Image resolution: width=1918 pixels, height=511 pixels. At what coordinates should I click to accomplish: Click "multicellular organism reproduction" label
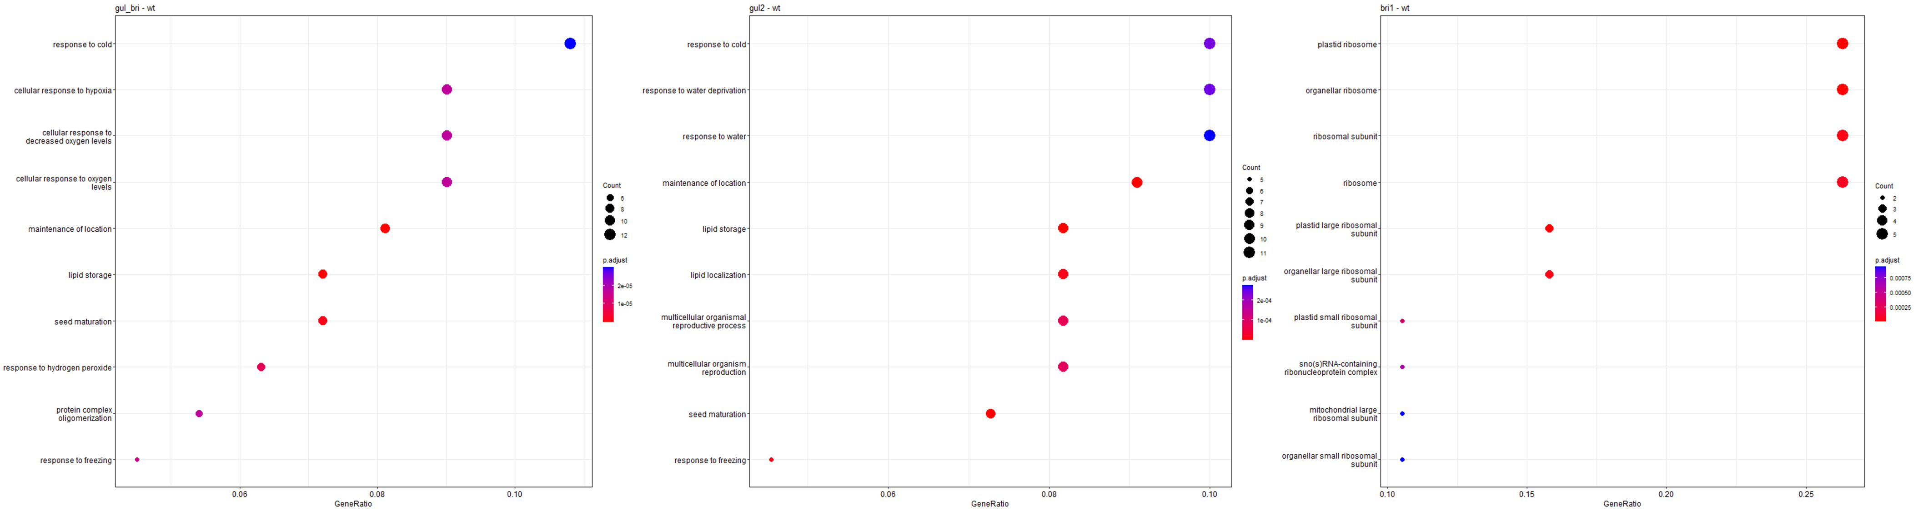coord(707,368)
